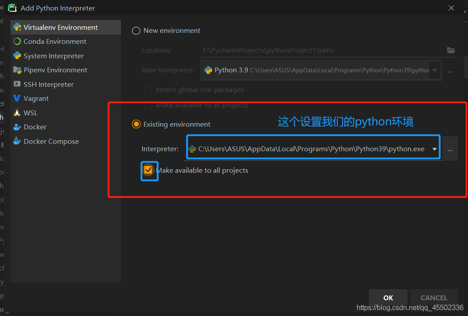Click the Interpreter: label text

tap(160, 149)
